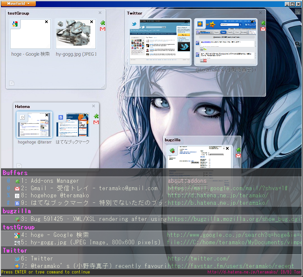Open the @teramako's favstar tab thumbnail

[226, 42]
